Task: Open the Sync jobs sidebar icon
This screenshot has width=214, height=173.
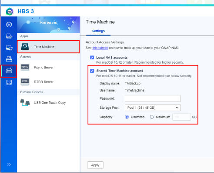Action: point(9,48)
